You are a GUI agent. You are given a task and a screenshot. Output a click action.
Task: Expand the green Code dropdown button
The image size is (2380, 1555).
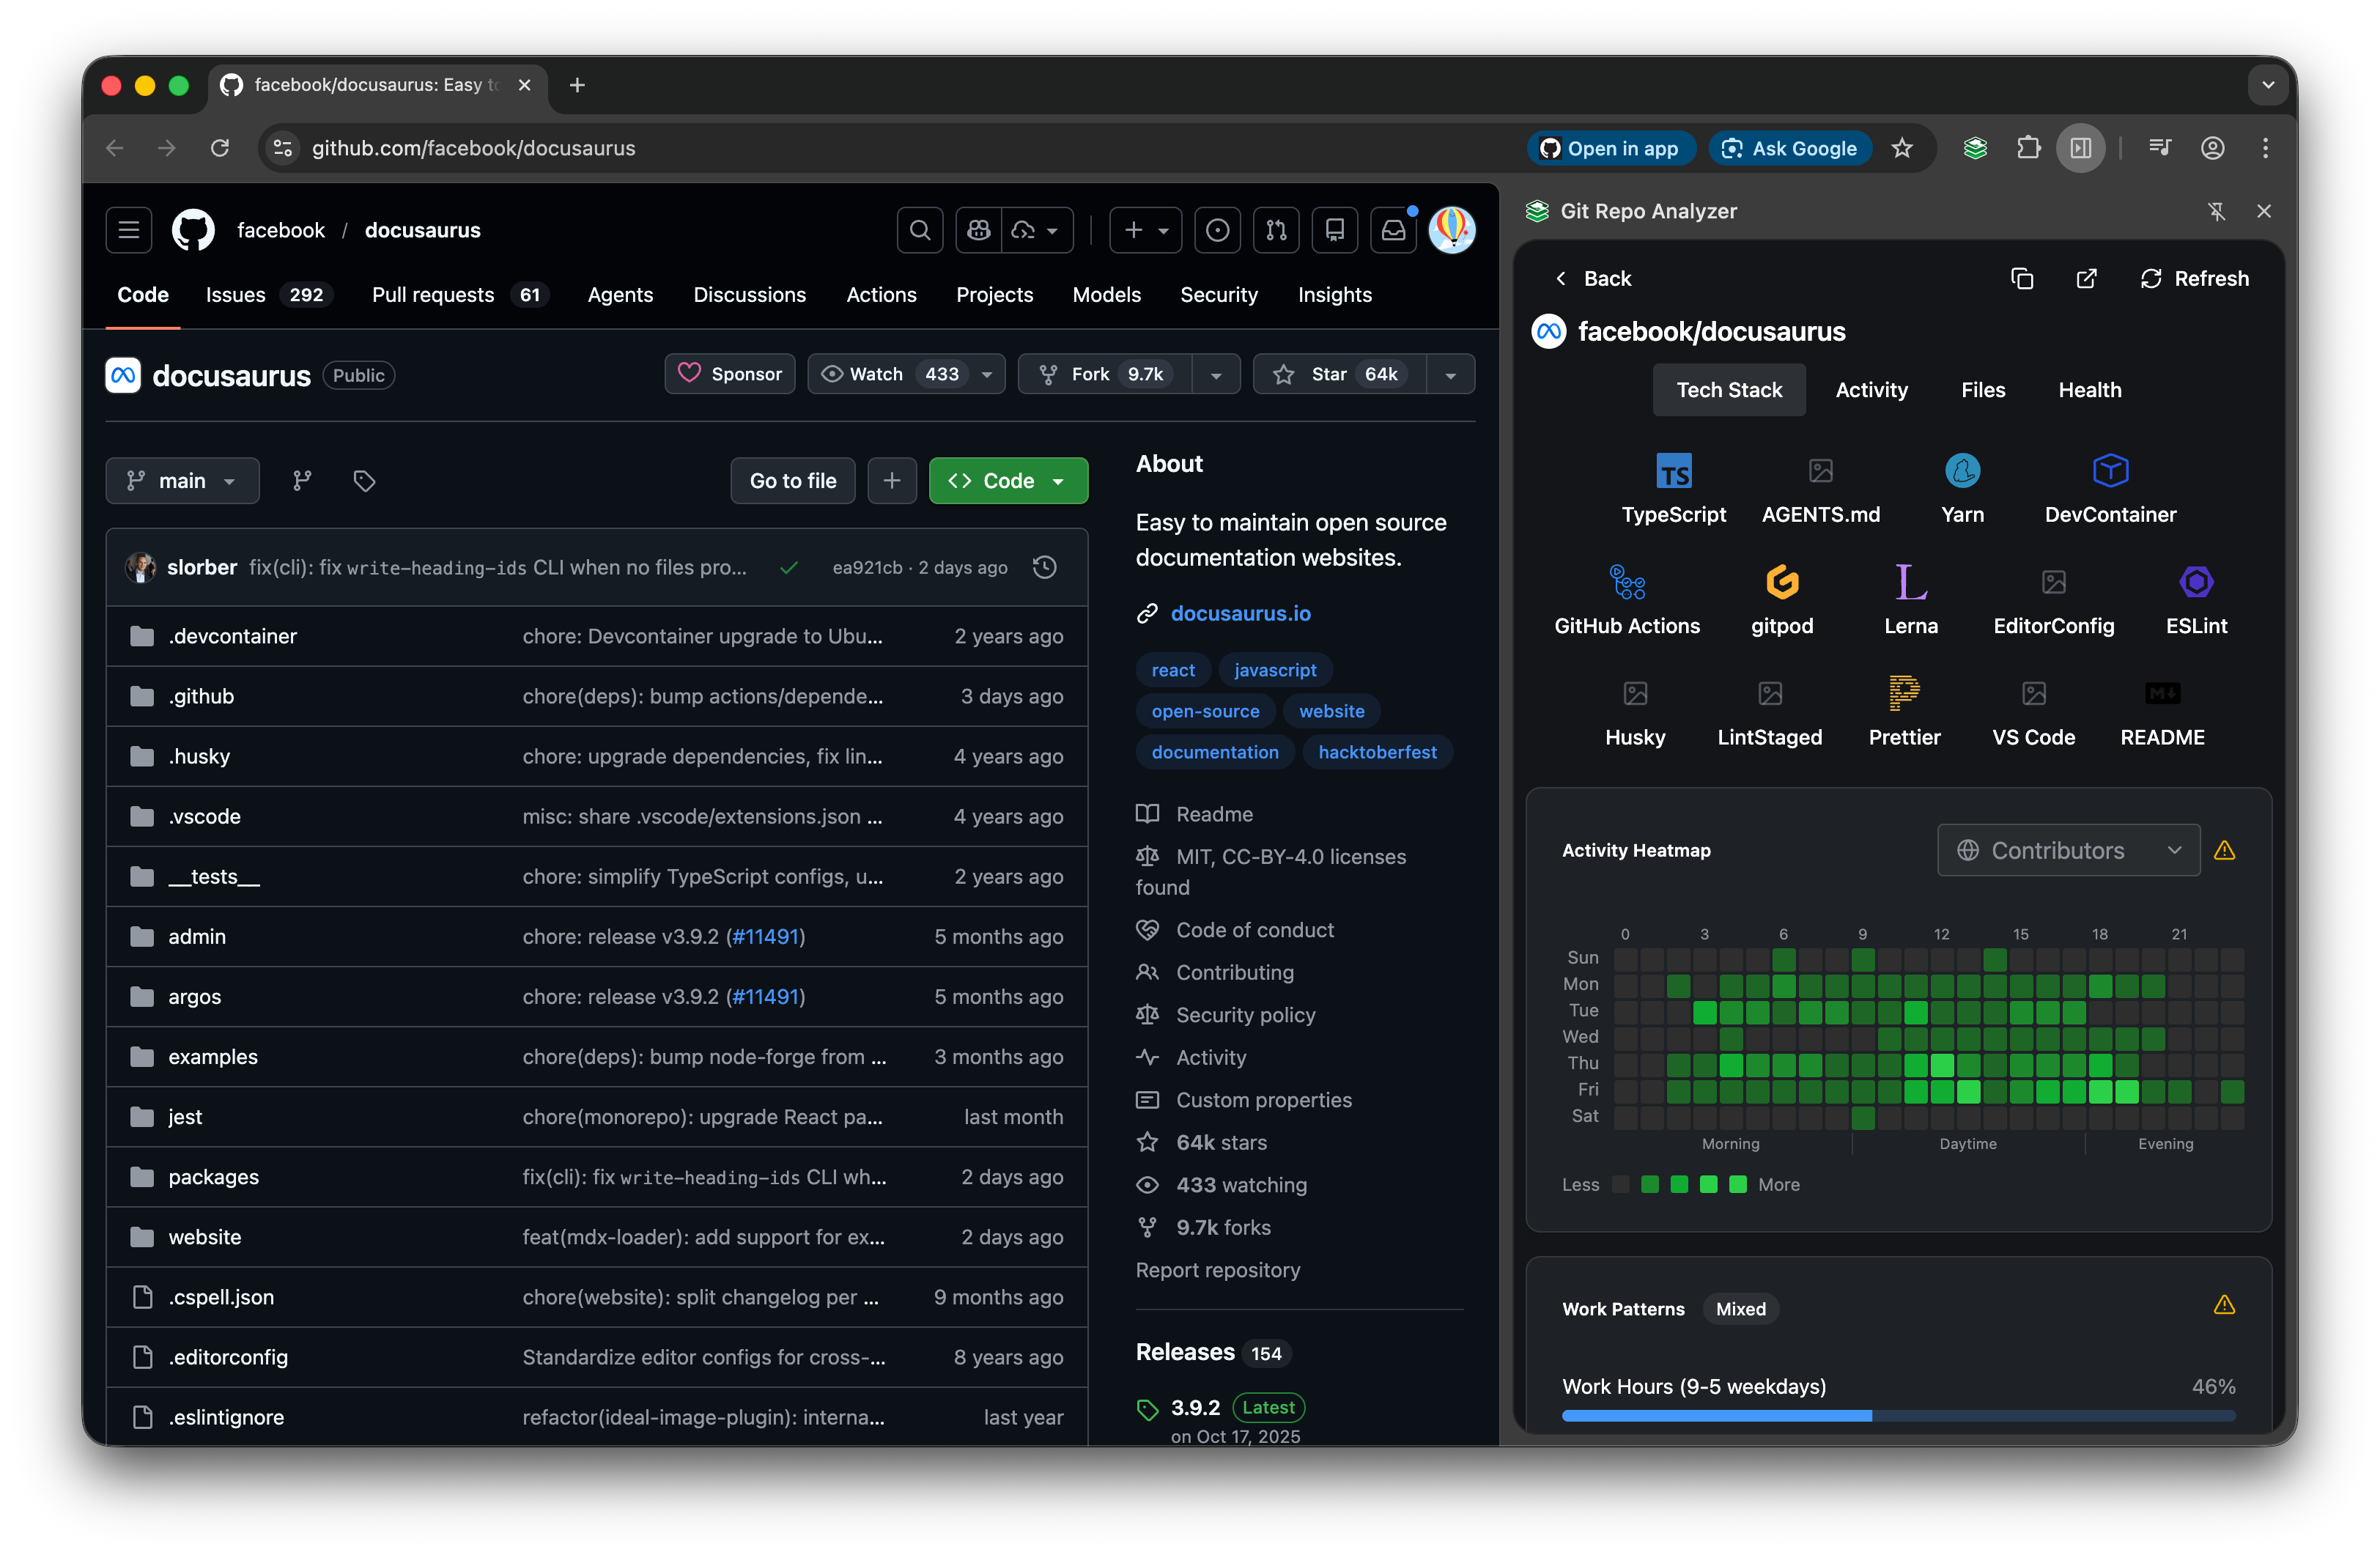[1007, 481]
